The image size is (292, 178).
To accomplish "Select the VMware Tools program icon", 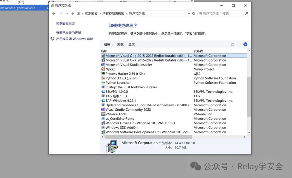I will point(103,114).
